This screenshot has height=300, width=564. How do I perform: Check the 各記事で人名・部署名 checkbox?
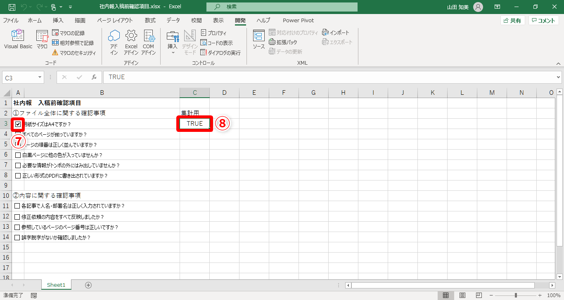pyautogui.click(x=17, y=206)
